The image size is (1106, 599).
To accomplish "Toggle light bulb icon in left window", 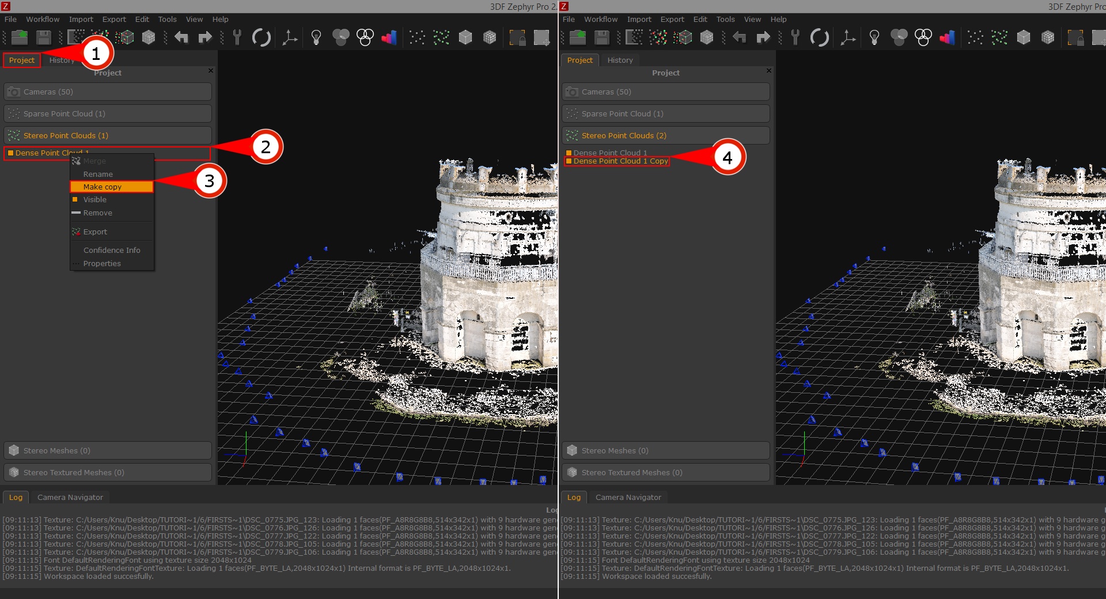I will coord(316,37).
